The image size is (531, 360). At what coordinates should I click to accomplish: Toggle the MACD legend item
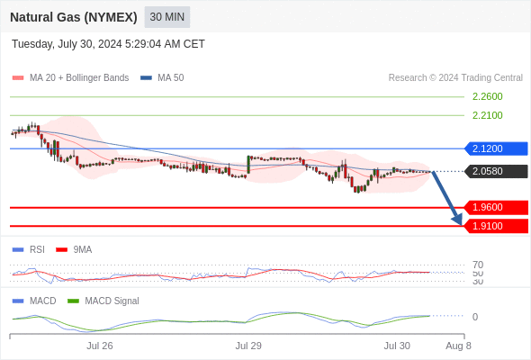pos(34,301)
